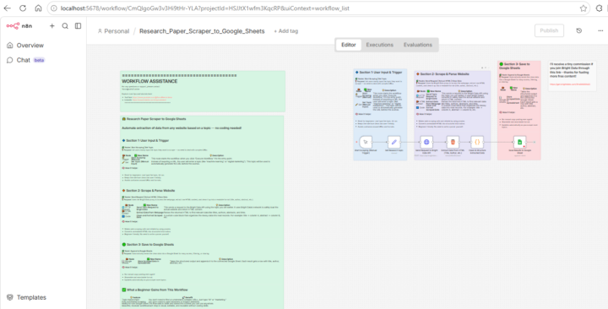Select the Extract Data from HTML node
Viewport: 608px width, 309px height.
pyautogui.click(x=453, y=142)
